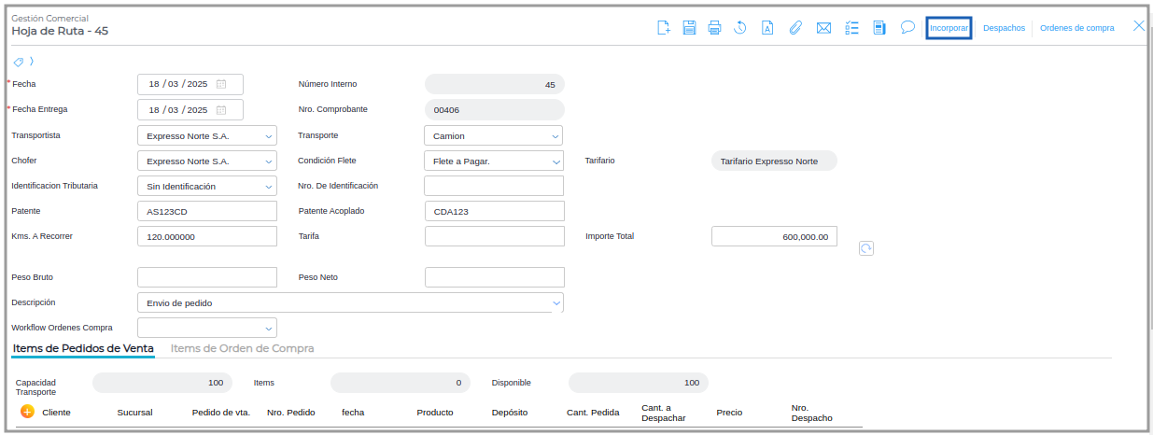1153x435 pixels.
Task: Click the Incorporar button
Action: click(949, 28)
